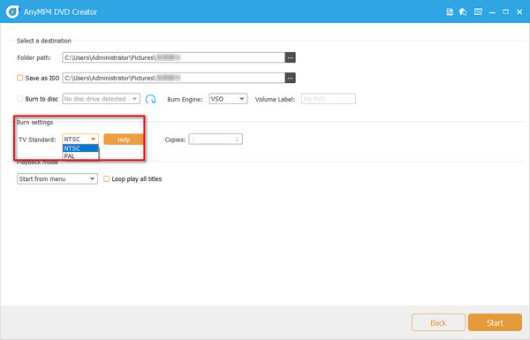This screenshot has height=340, width=530.
Task: Click the orange Help button
Action: coord(124,140)
